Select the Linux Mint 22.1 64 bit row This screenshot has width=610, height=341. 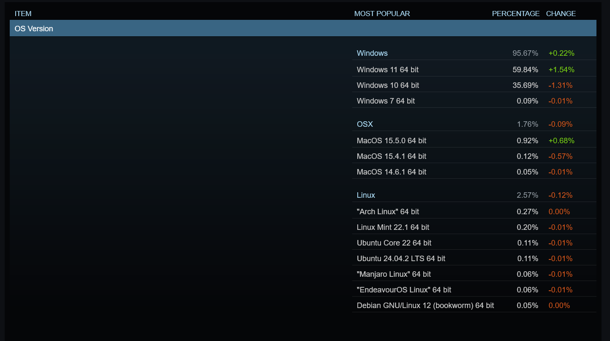click(474, 227)
